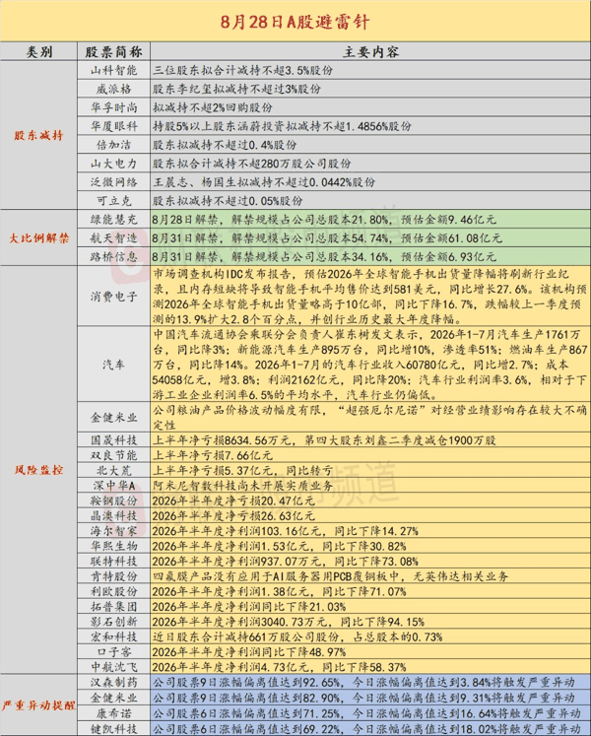
Task: Click the 21.80% unlock text, 9.46亿元
Action: (324, 219)
